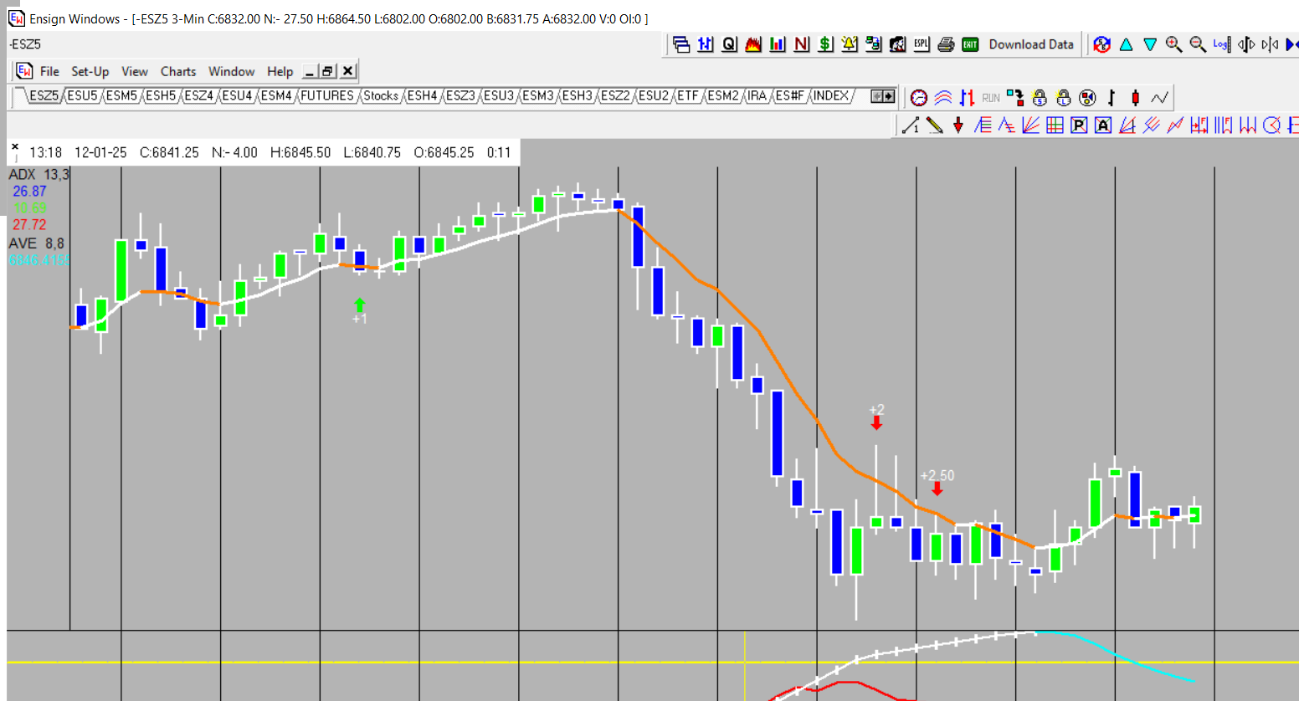Click the printer icon
The height and width of the screenshot is (701, 1299).
(946, 44)
